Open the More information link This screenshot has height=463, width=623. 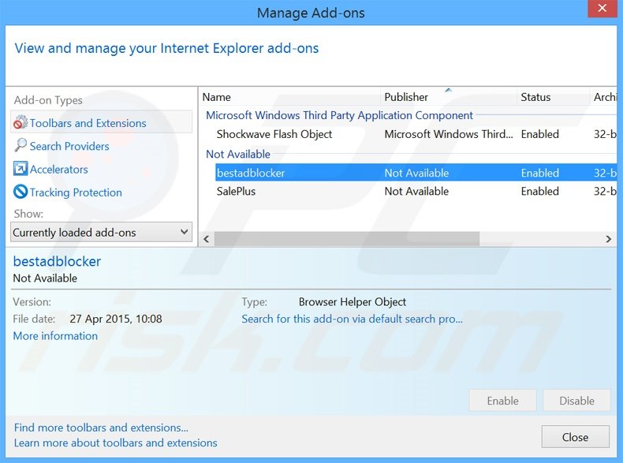(55, 336)
